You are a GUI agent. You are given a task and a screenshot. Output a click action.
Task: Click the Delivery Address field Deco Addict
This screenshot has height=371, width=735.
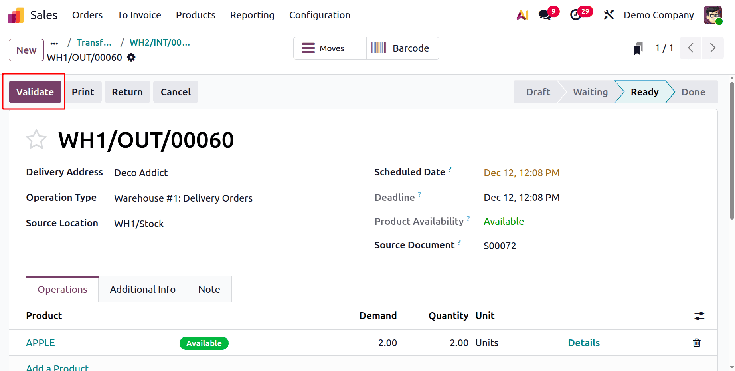pyautogui.click(x=141, y=173)
